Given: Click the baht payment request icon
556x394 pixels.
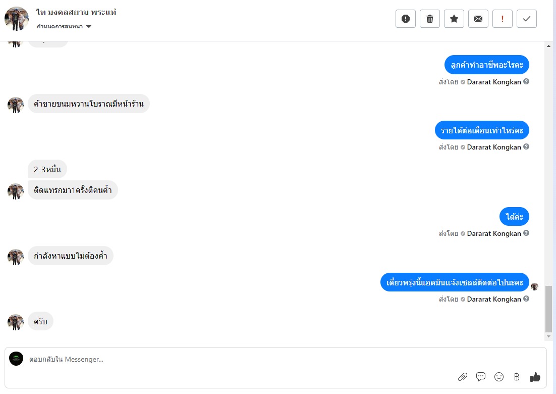Looking at the screenshot, I should pyautogui.click(x=517, y=377).
